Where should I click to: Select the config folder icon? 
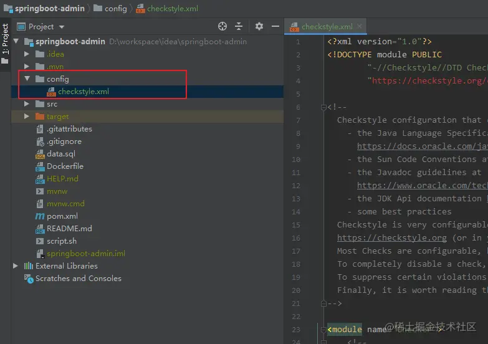pos(40,79)
